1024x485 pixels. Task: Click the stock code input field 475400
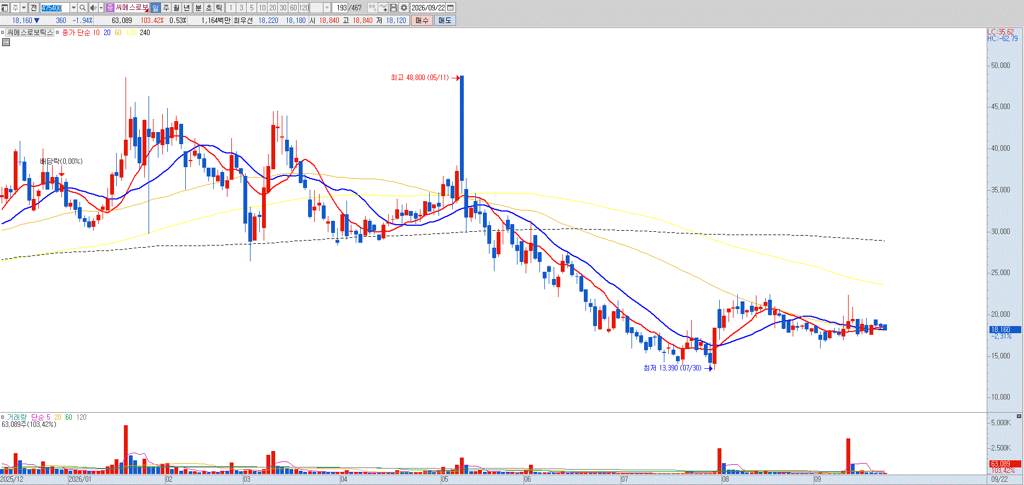[x=55, y=8]
